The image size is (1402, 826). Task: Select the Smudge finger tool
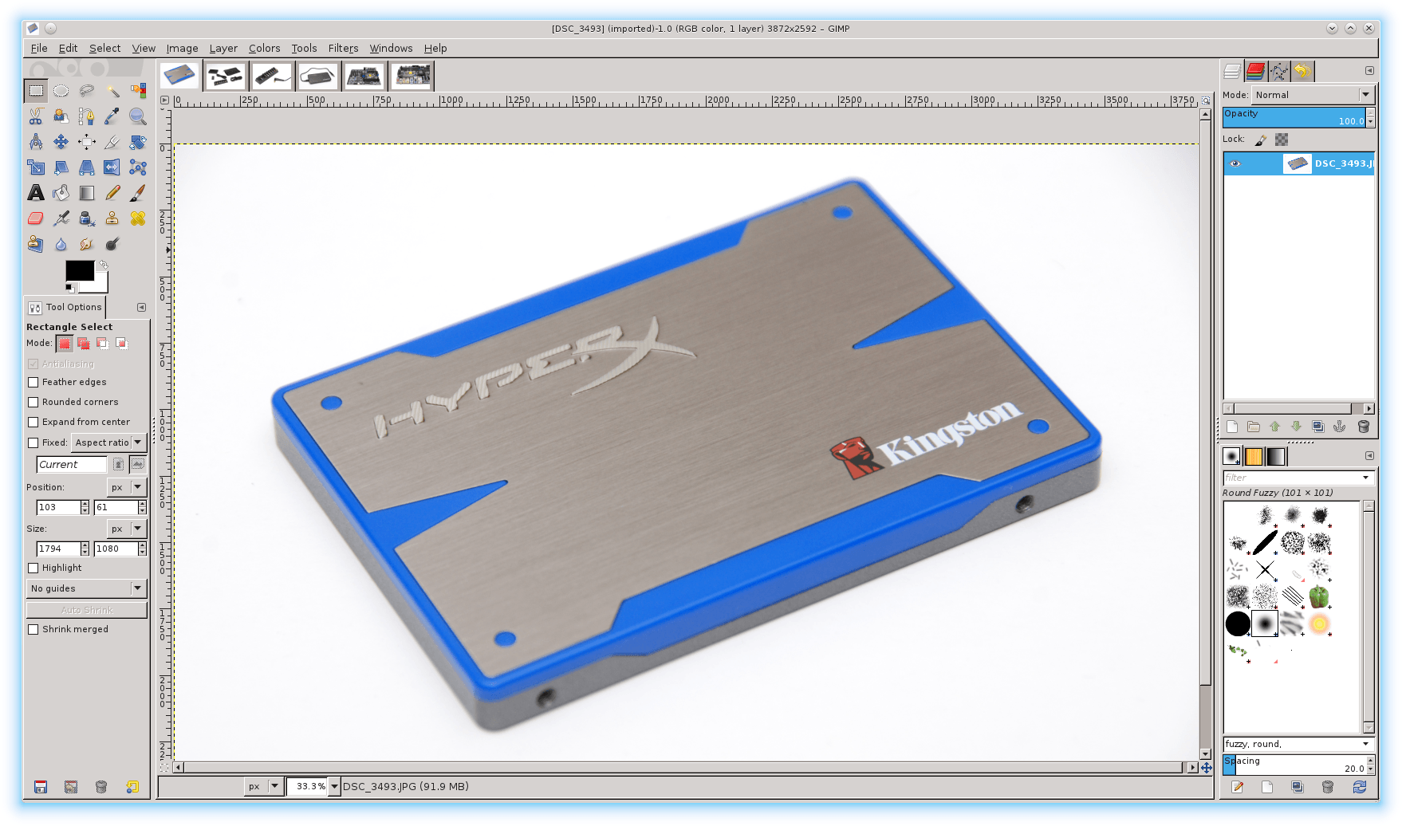(86, 244)
